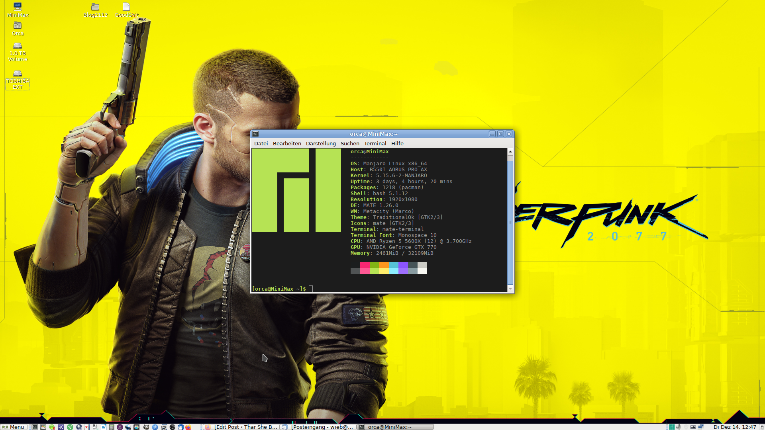Launch Thunderbird from the panel launcher
765x430 pixels.
180,427
